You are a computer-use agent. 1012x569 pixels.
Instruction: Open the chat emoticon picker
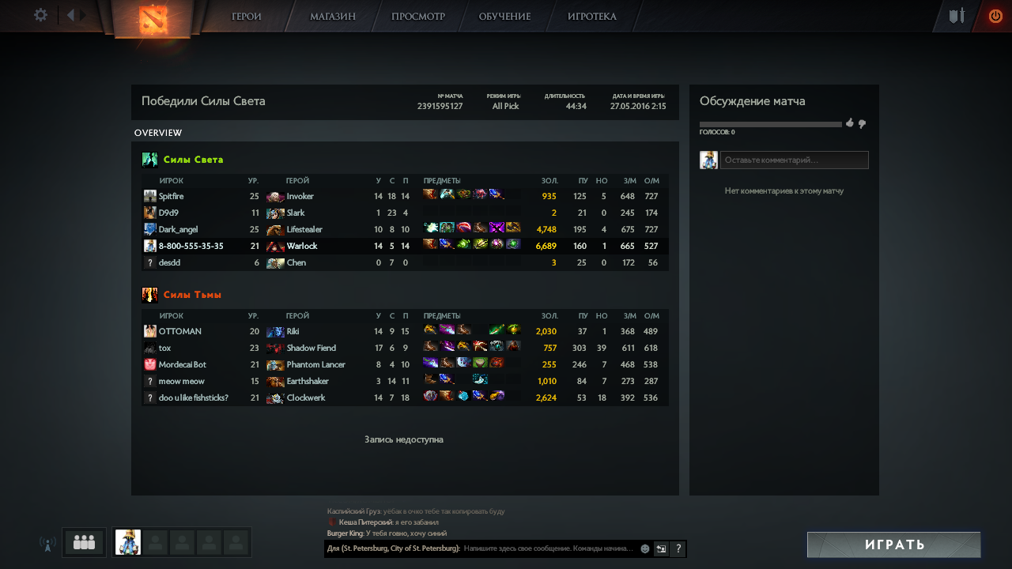point(645,548)
